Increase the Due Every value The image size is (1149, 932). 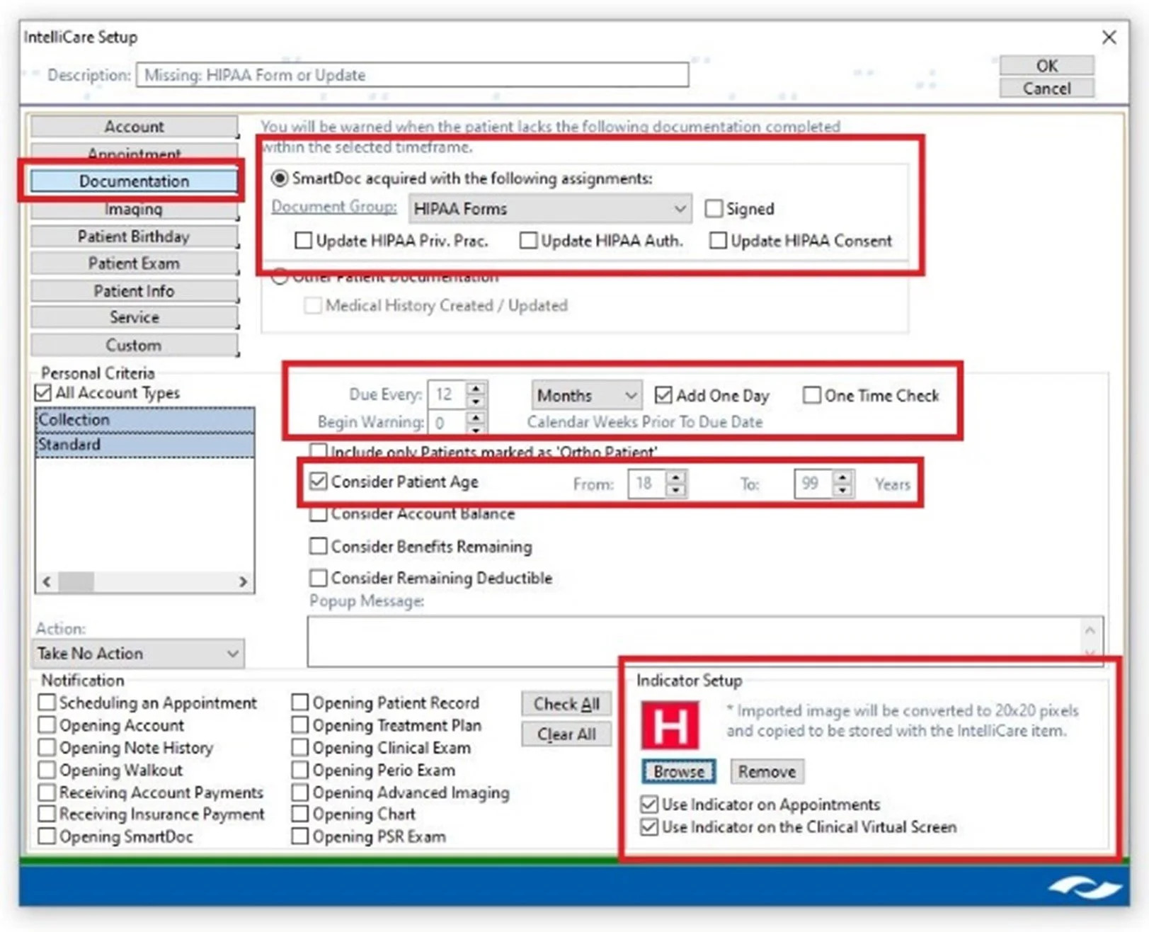point(476,389)
